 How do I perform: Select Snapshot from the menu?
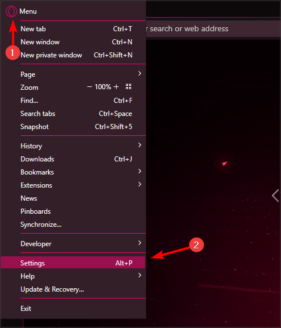(73, 127)
